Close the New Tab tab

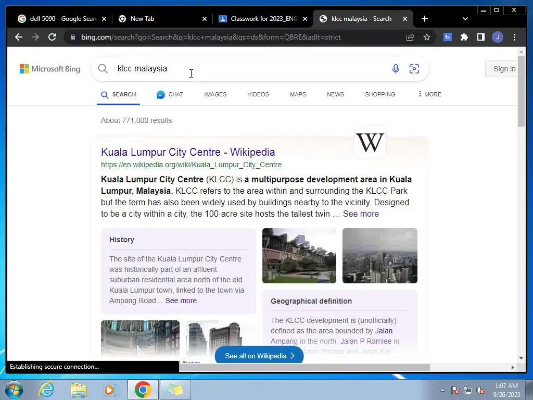pyautogui.click(x=204, y=19)
